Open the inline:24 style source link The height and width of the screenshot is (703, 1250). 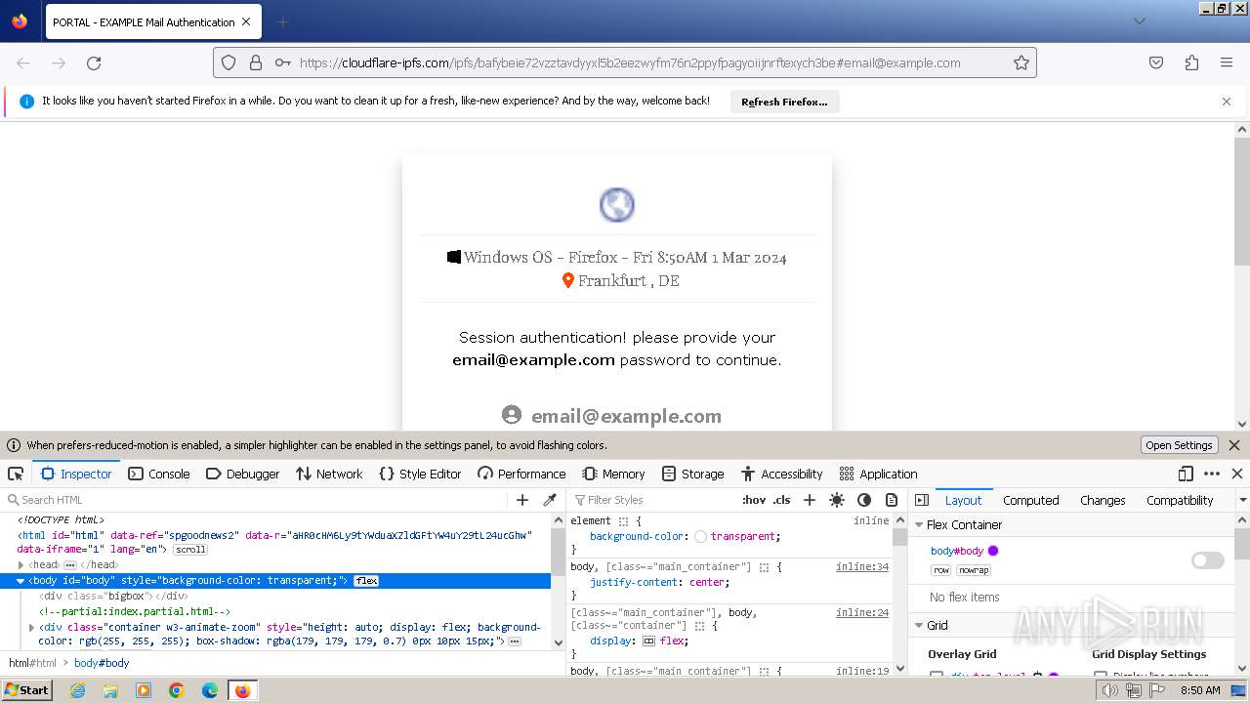(862, 612)
